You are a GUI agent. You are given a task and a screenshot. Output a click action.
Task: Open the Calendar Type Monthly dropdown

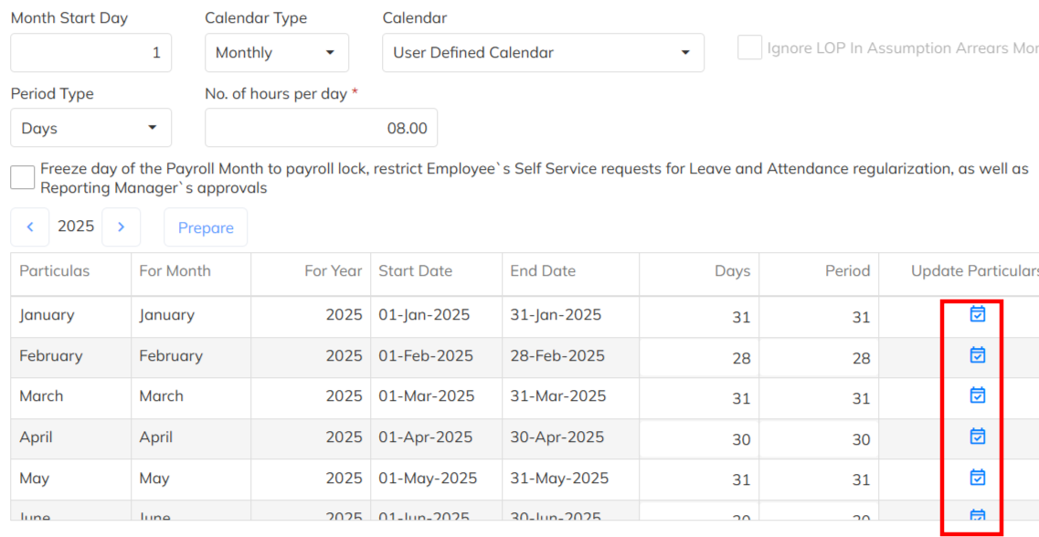pos(276,53)
